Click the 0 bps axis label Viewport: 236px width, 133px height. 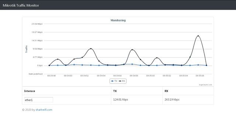tap(40, 66)
